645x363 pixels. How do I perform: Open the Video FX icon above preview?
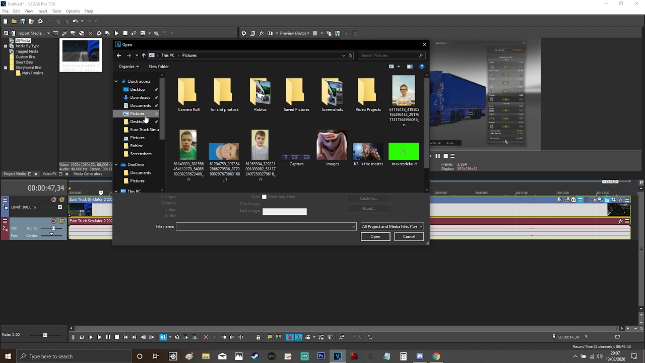tap(261, 33)
